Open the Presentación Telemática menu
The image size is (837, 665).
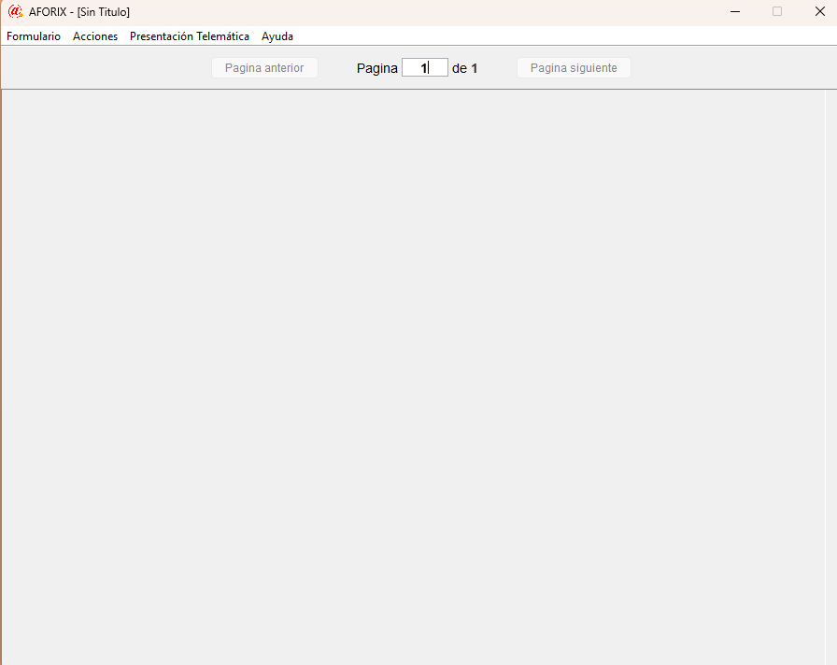tap(190, 36)
